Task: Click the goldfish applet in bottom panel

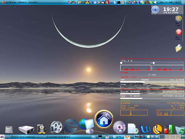Action: pyautogui.click(x=127, y=137)
